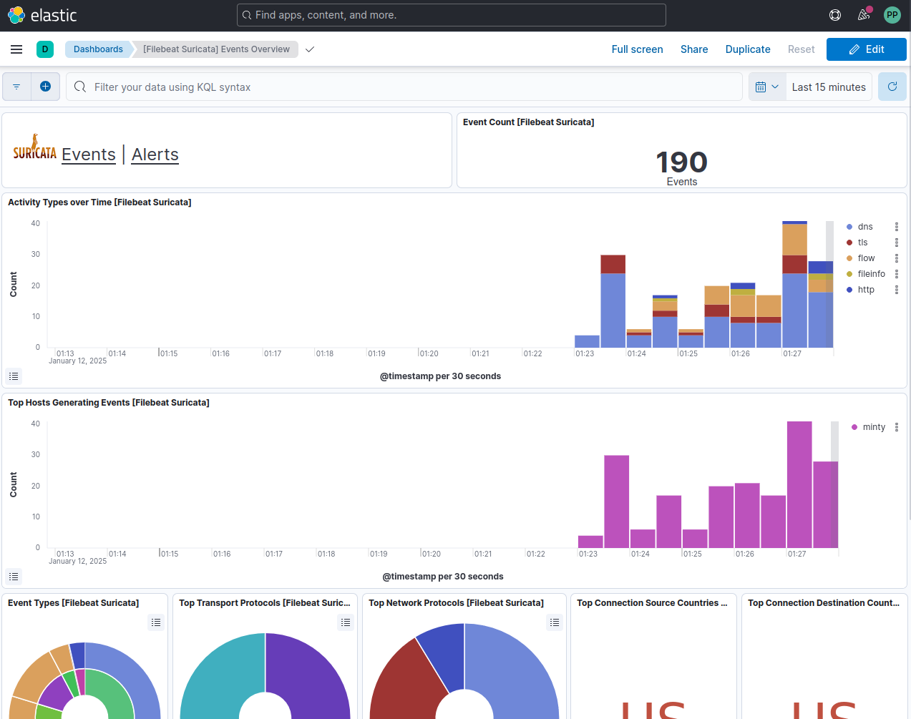911x719 pixels.
Task: Toggle the main navigation hamburger menu
Action: tap(16, 49)
